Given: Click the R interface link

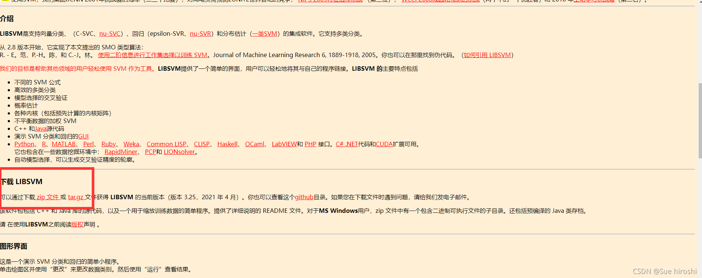Looking at the screenshot, I should point(44,144).
